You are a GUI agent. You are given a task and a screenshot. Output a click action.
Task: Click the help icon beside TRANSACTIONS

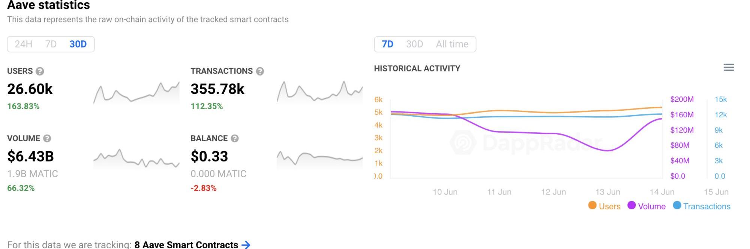pos(260,71)
